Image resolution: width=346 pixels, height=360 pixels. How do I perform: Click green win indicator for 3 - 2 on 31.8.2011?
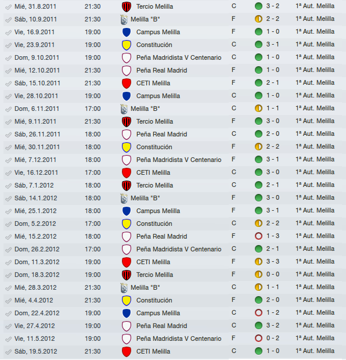(x=258, y=6)
